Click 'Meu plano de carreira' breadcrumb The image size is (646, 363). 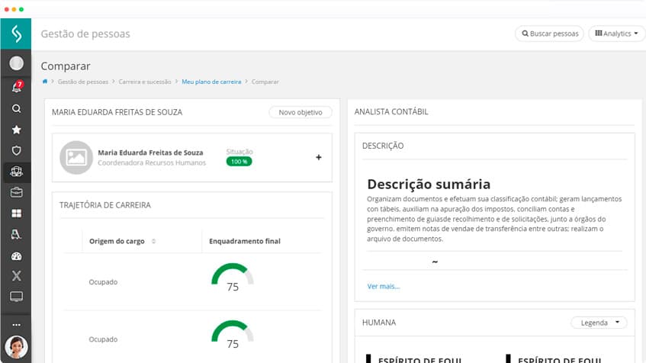point(211,81)
